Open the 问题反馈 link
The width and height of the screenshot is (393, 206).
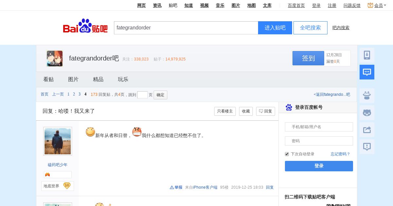coord(352,5)
